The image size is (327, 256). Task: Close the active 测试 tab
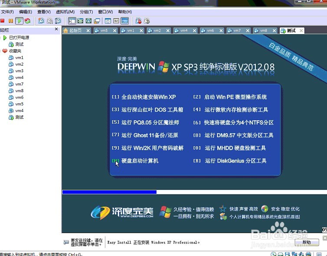click(x=301, y=31)
